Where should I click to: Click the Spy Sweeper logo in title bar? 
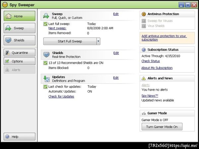tap(5, 5)
